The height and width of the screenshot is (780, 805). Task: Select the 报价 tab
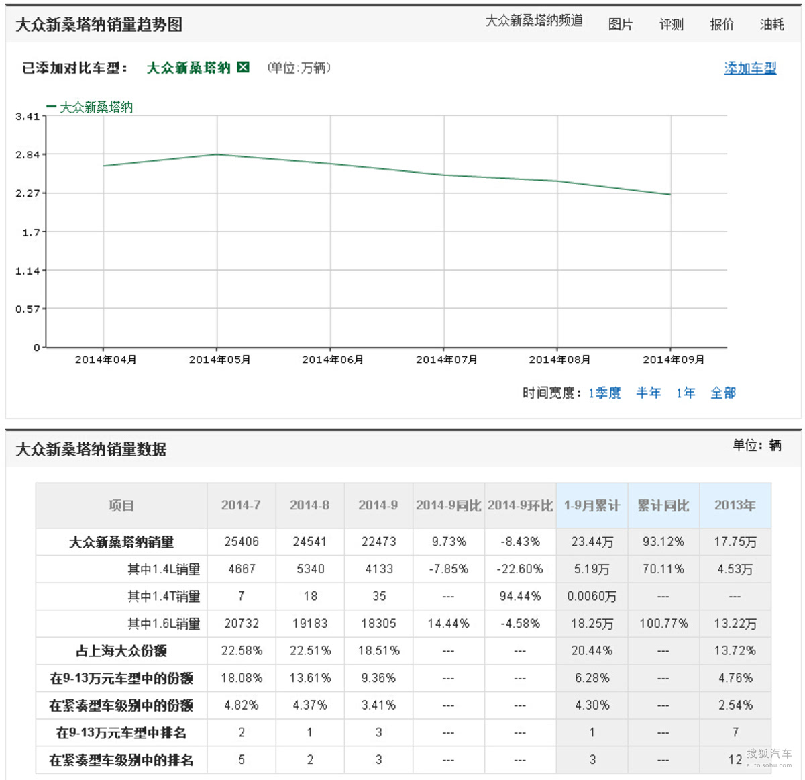coord(721,25)
